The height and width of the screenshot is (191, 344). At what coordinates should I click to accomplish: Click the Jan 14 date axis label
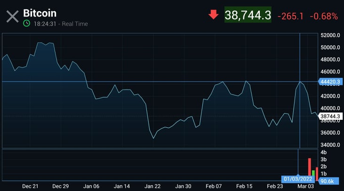(122, 186)
